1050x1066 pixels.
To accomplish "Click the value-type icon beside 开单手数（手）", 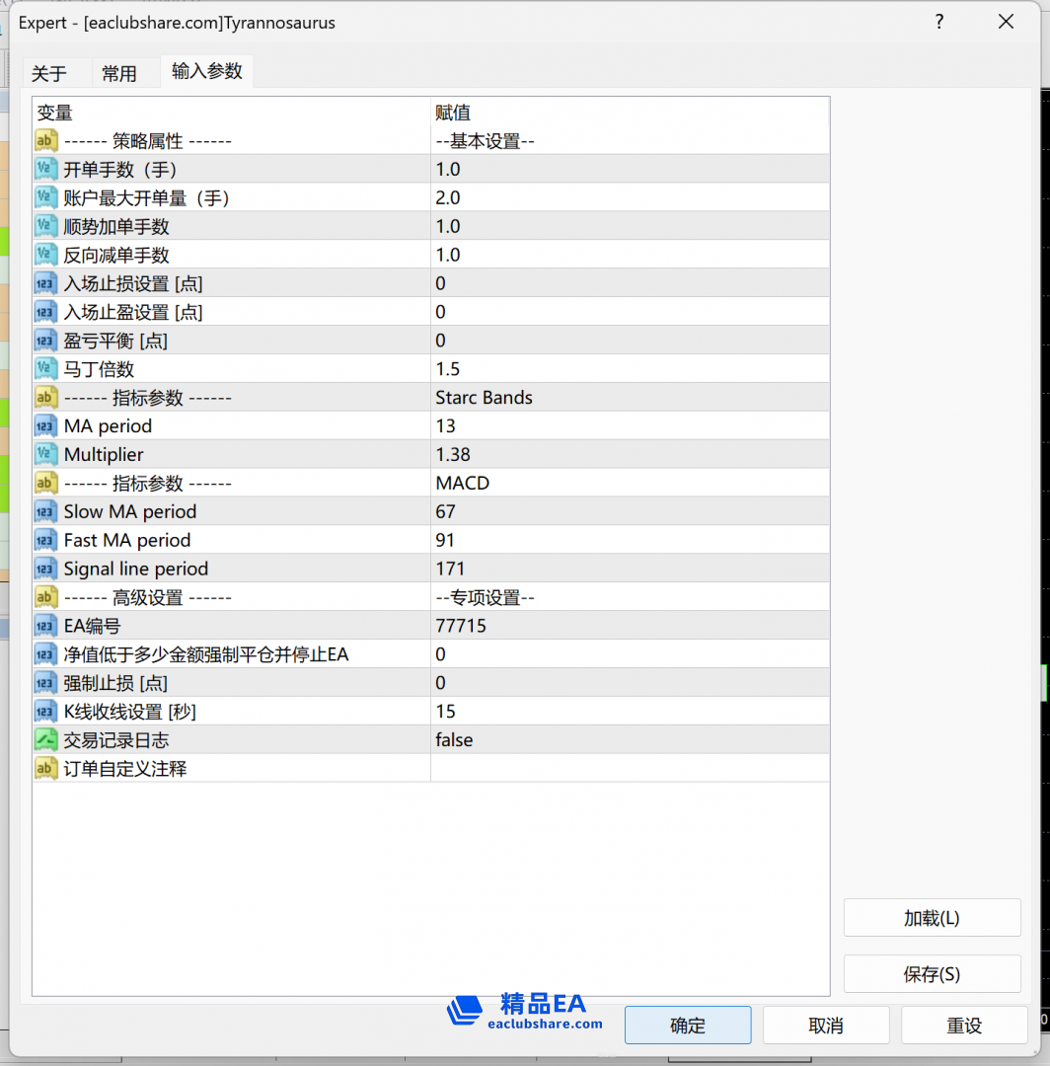I will (45, 169).
